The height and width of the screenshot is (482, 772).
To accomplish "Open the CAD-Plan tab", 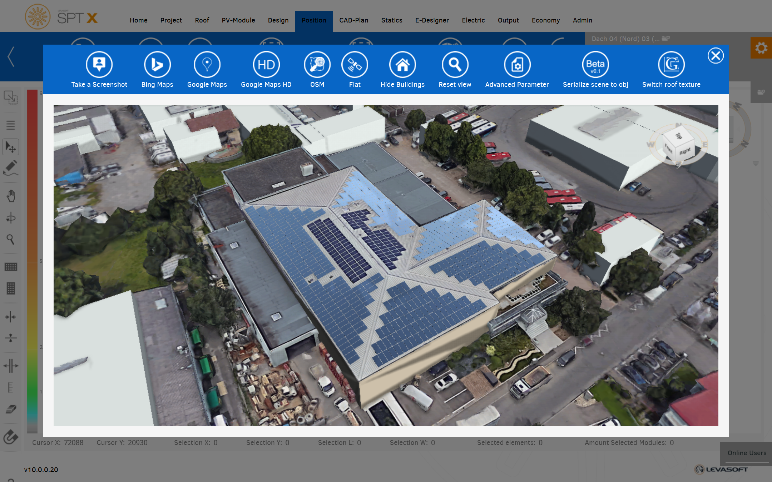I will 353,20.
